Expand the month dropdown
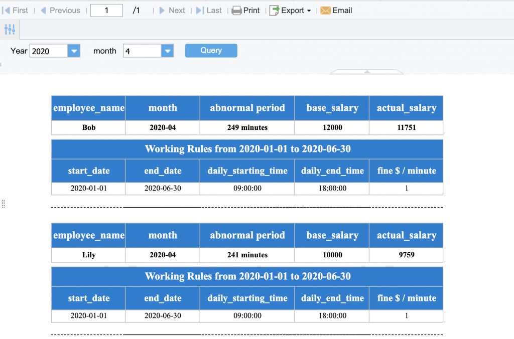The width and height of the screenshot is (514, 339). 167,51
